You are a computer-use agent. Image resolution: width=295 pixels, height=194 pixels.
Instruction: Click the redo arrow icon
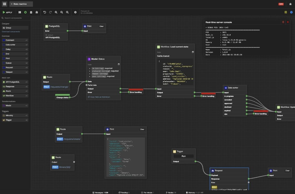click(50, 12)
